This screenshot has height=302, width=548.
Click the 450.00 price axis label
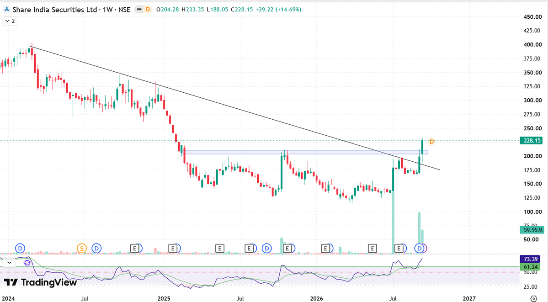click(532, 17)
